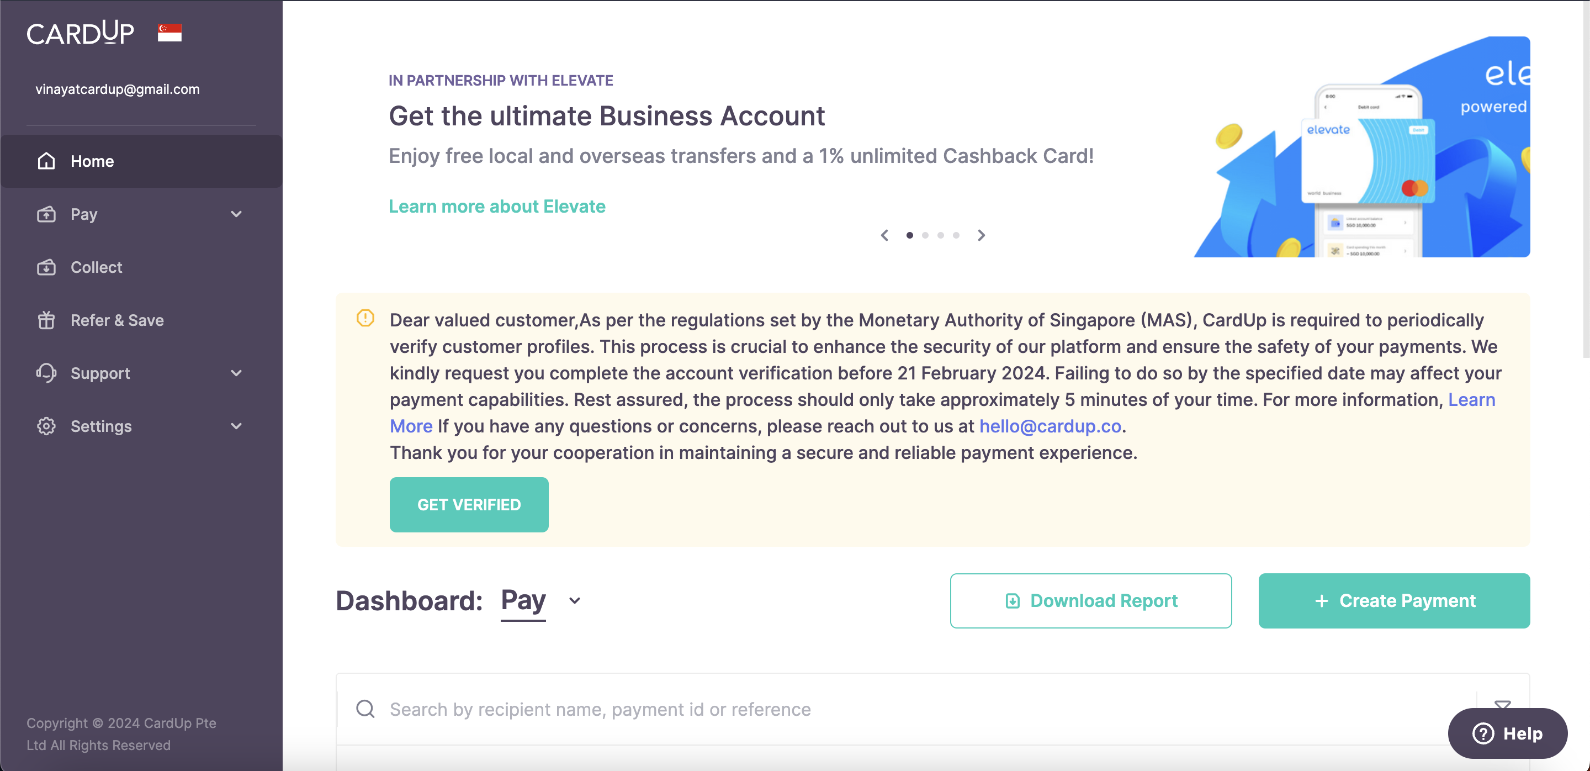The height and width of the screenshot is (771, 1590).
Task: Open Learn more about Elevate link
Action: point(497,206)
